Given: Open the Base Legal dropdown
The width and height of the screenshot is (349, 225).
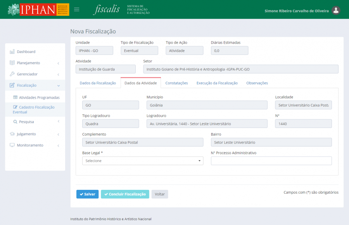Looking at the screenshot, I should pyautogui.click(x=142, y=161).
